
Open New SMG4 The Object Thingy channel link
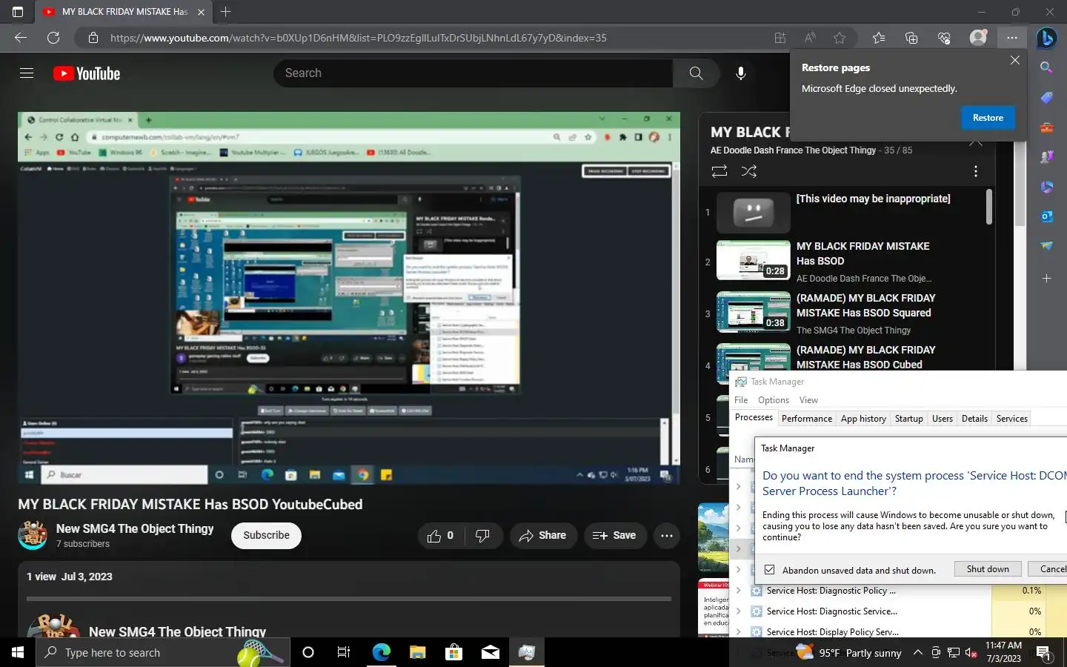pos(135,528)
